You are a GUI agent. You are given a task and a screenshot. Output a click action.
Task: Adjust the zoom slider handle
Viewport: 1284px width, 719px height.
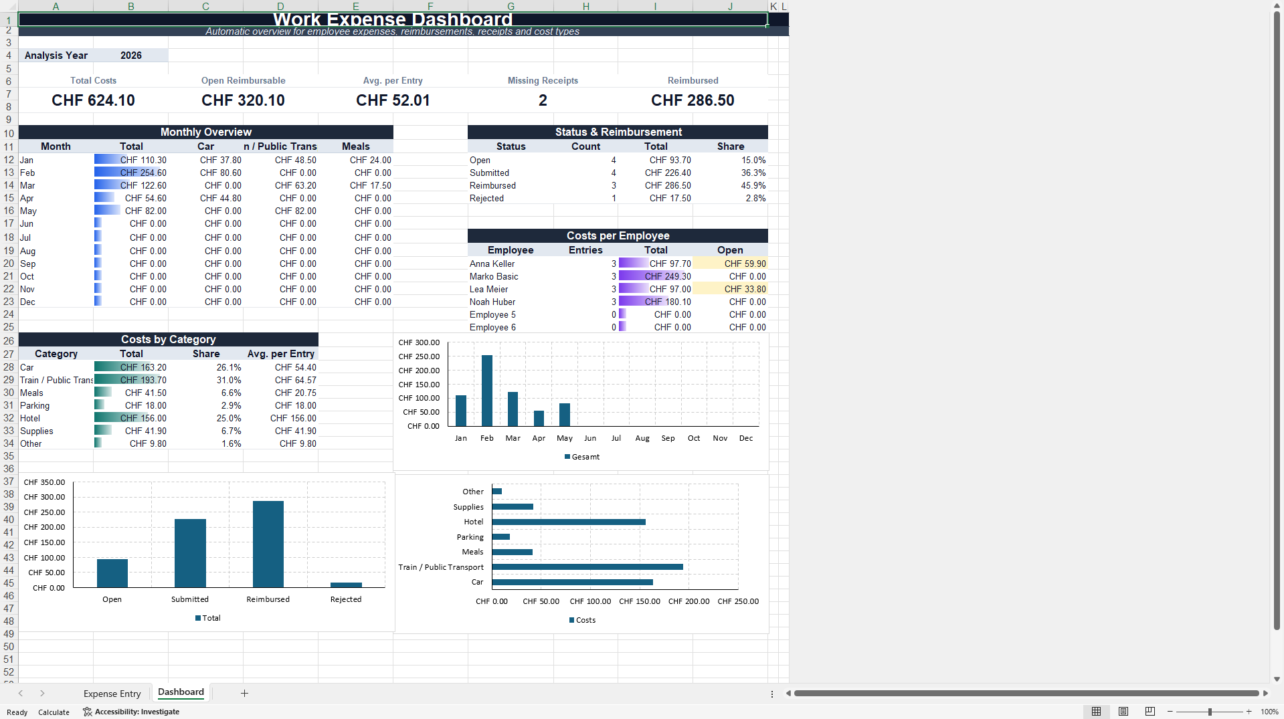pos(1210,712)
